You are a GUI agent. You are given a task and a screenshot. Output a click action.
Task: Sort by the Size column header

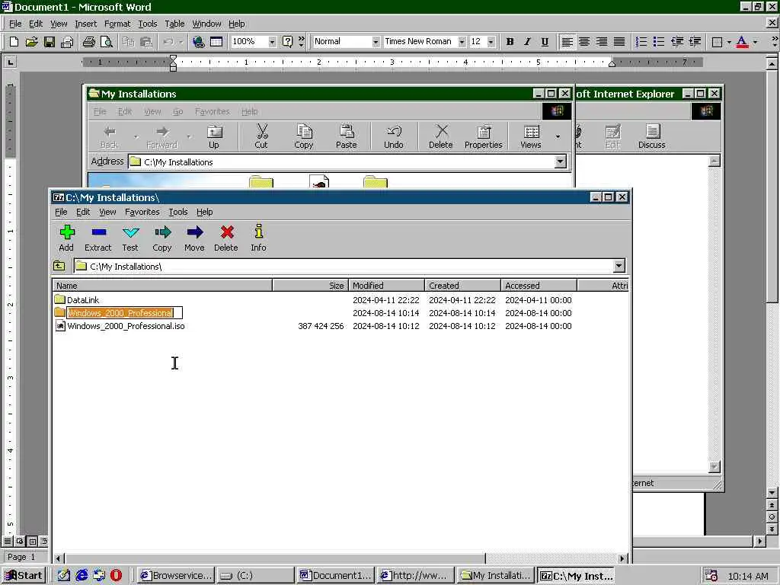310,286
